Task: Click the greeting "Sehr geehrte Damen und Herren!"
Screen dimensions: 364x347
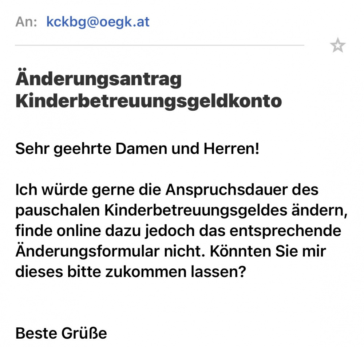Action: pyautogui.click(x=137, y=149)
